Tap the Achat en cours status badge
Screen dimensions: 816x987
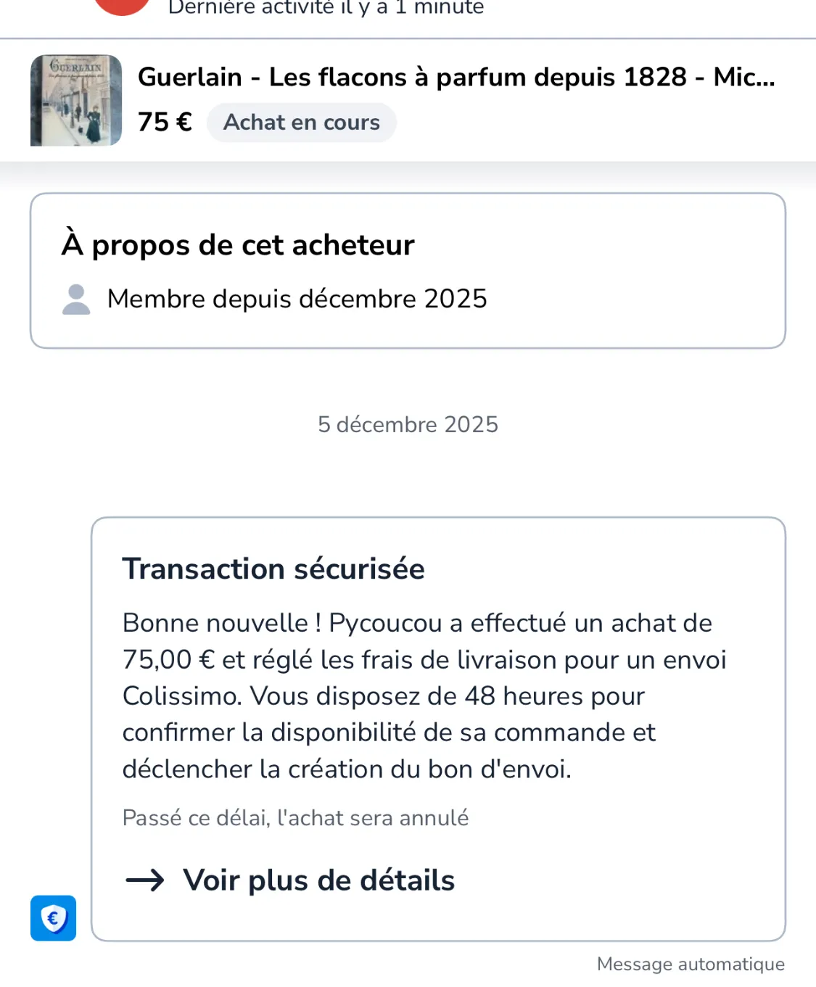(301, 123)
